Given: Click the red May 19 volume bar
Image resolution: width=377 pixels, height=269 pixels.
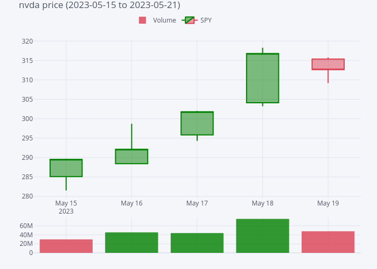Looking at the screenshot, I should (328, 242).
